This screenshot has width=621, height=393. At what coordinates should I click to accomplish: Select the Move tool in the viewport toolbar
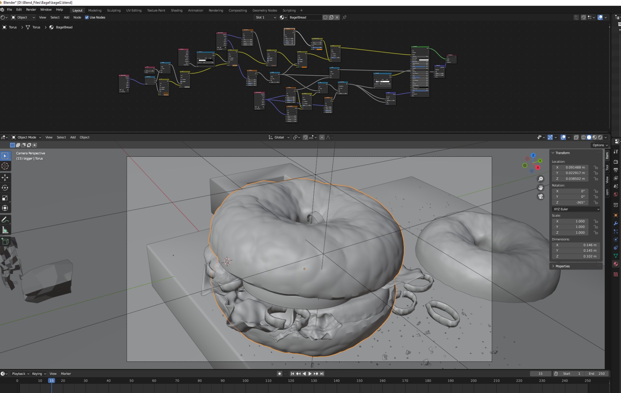click(x=5, y=178)
